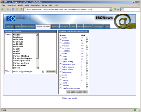Switch to the eMails verwalten tab
This screenshot has height=112, width=141.
pyautogui.click(x=28, y=27)
